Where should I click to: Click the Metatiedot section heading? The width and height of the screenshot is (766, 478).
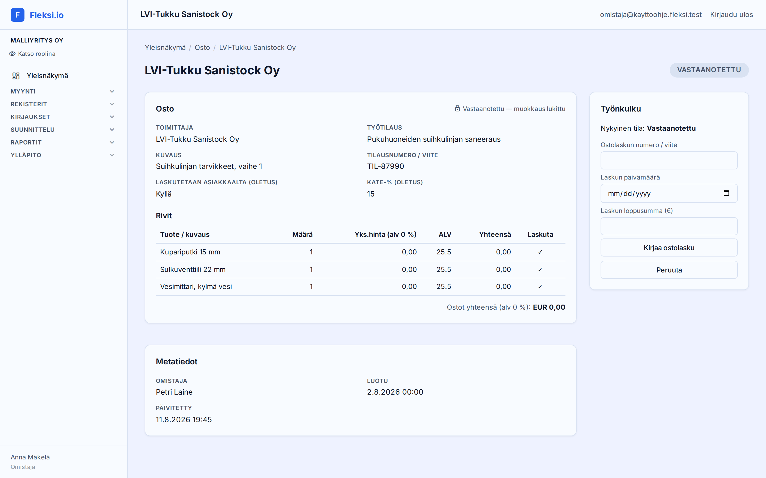[x=177, y=362]
